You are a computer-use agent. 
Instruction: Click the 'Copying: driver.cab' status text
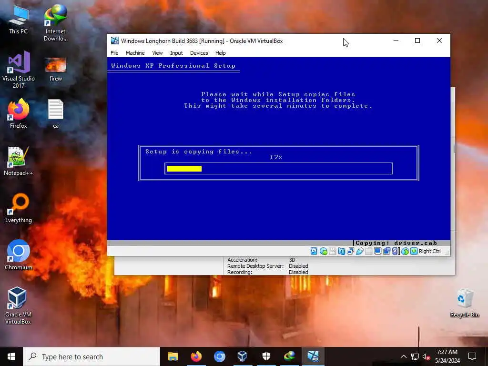point(396,243)
